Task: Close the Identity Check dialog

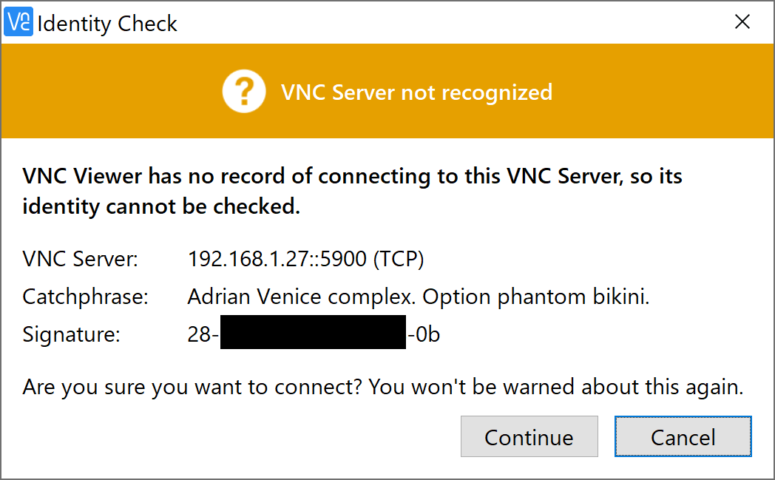Action: click(x=742, y=22)
